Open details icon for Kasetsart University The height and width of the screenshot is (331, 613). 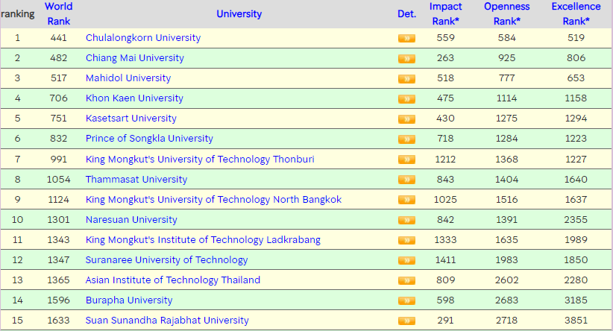pyautogui.click(x=406, y=119)
